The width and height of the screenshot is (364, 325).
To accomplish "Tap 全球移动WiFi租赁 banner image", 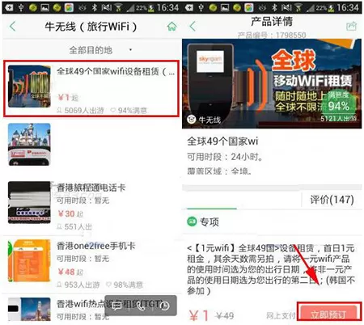I will (x=272, y=83).
